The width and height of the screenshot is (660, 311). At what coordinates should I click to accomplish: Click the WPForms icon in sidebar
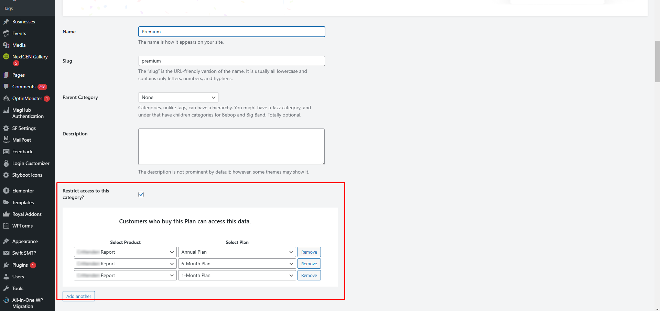point(6,226)
